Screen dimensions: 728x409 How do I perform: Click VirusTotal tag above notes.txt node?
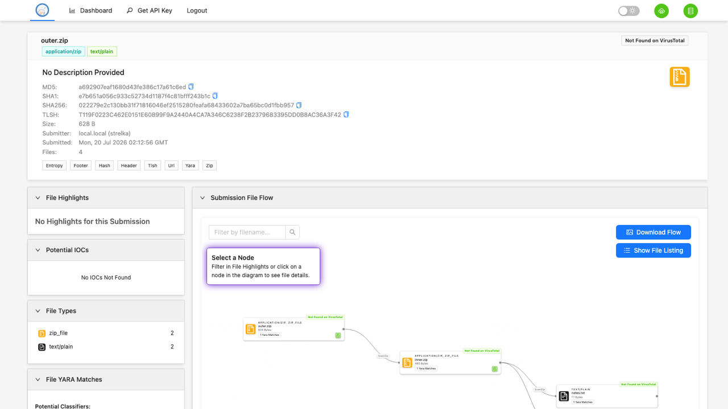pos(638,385)
